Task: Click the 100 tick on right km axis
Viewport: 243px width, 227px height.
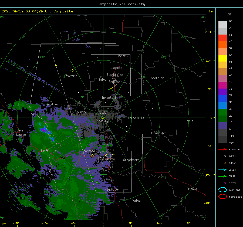Action: [x=208, y=60]
